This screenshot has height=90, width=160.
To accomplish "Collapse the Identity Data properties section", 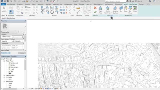I will 23,50.
